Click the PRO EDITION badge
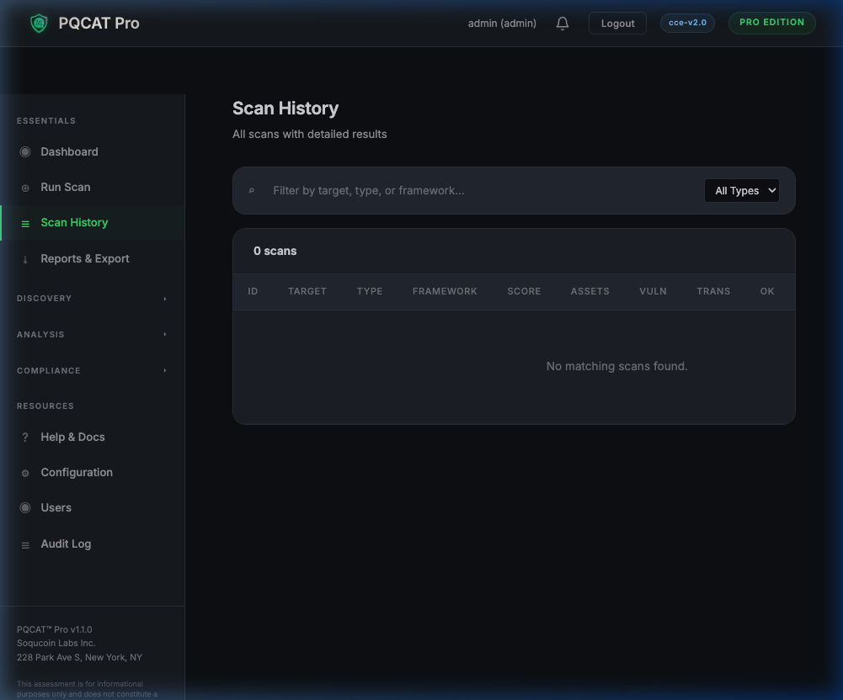 tap(771, 23)
